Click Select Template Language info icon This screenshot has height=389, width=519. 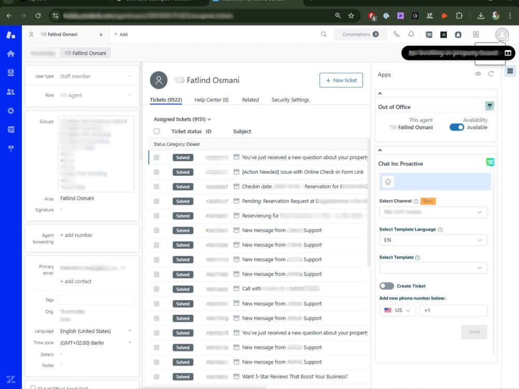(x=440, y=230)
